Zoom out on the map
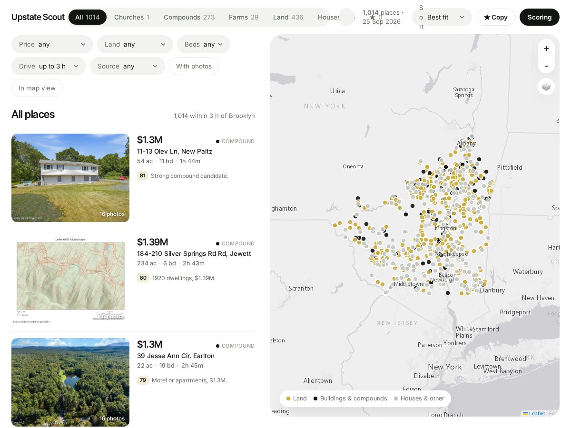Image resolution: width=571 pixels, height=428 pixels. (x=546, y=65)
